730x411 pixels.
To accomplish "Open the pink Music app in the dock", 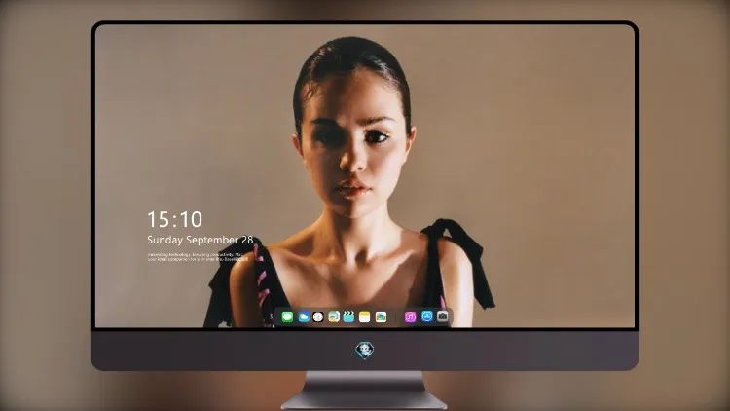I will pos(410,318).
